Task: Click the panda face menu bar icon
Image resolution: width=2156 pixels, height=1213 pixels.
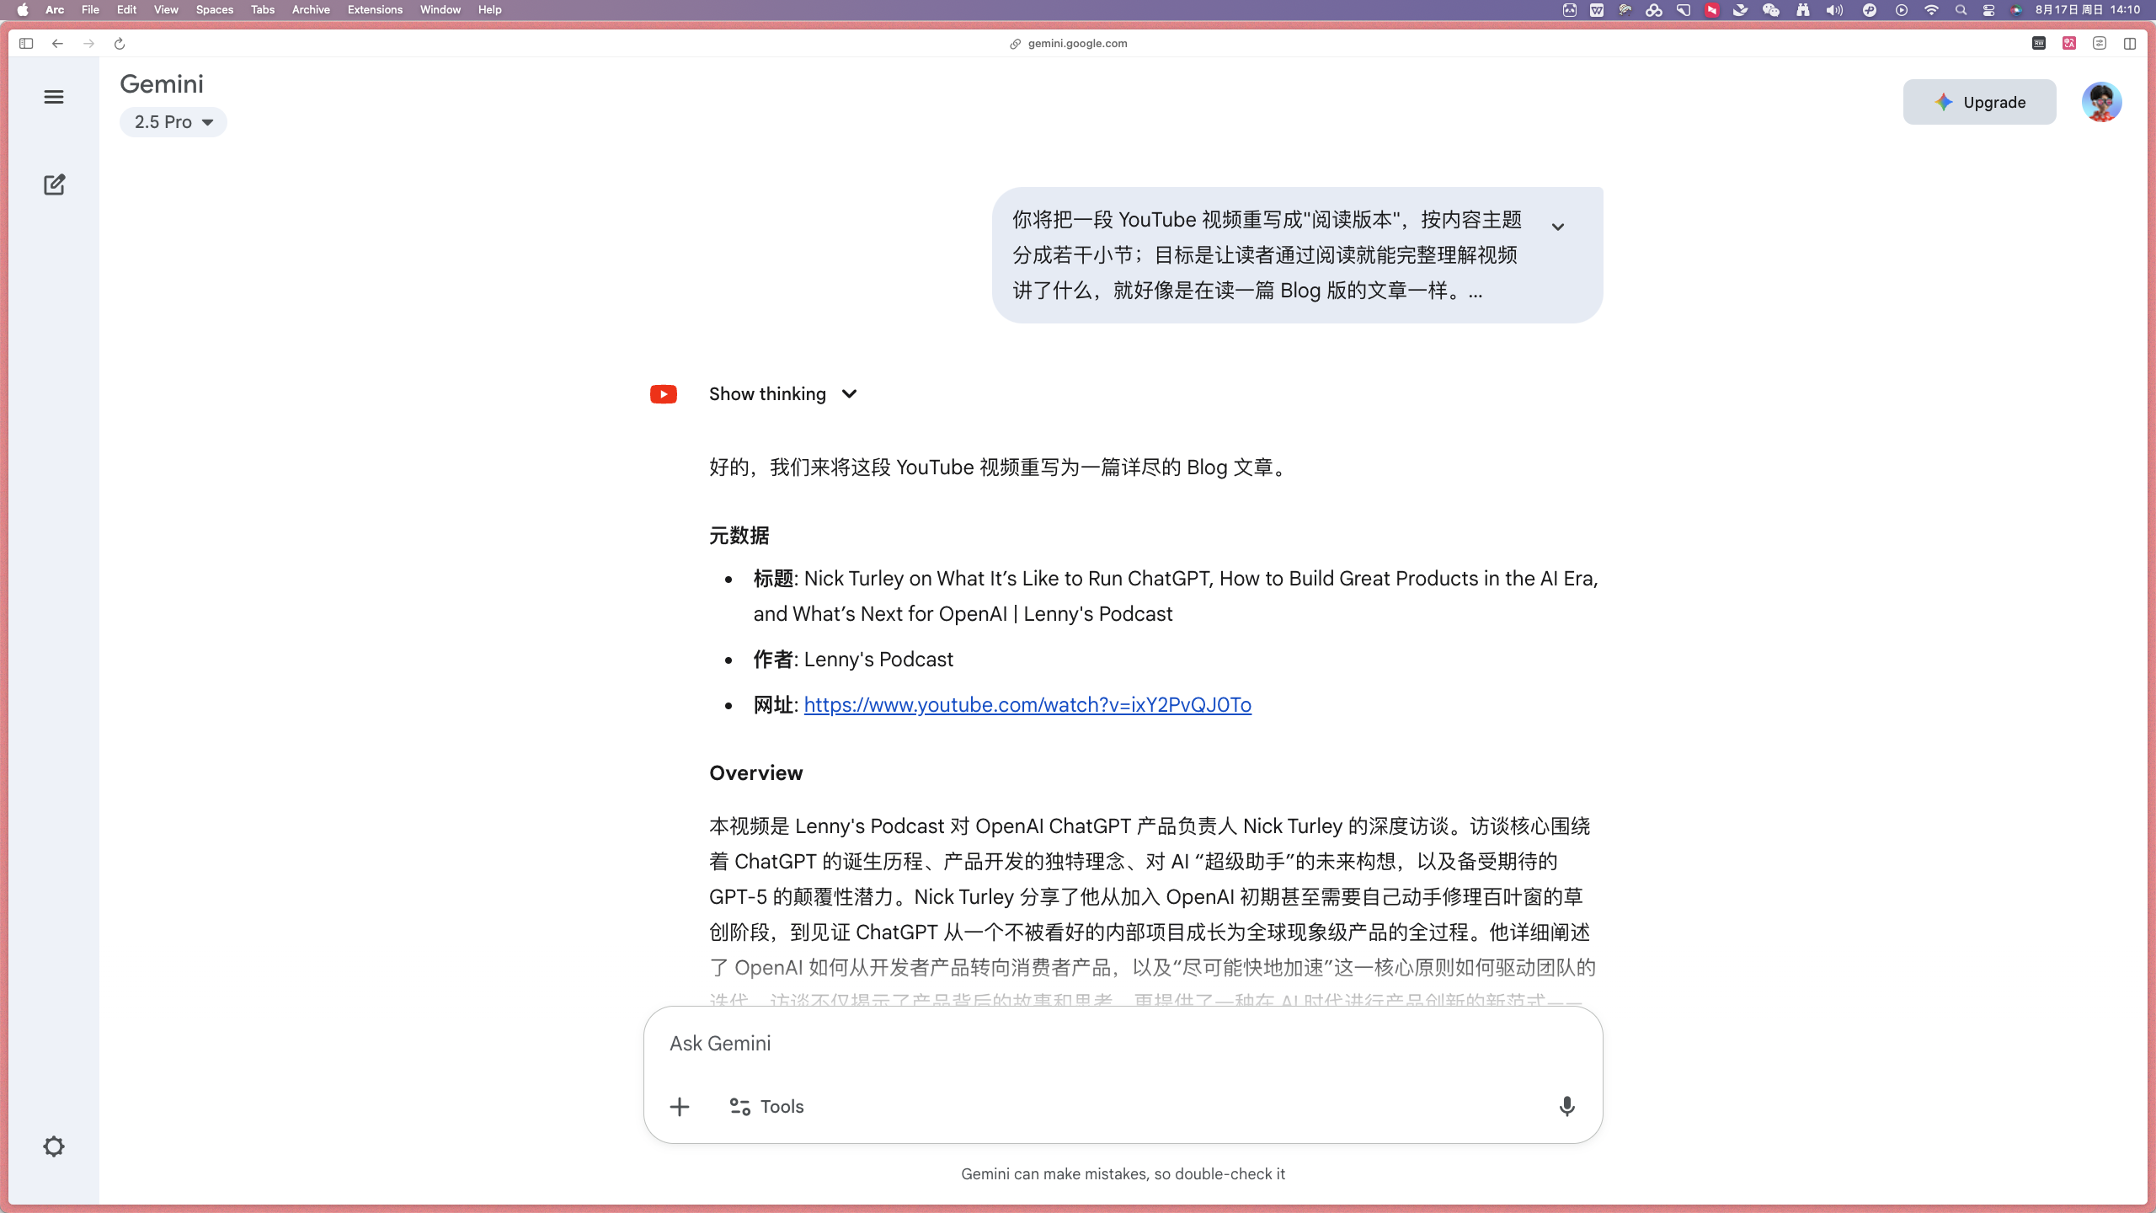Action: point(1570,10)
